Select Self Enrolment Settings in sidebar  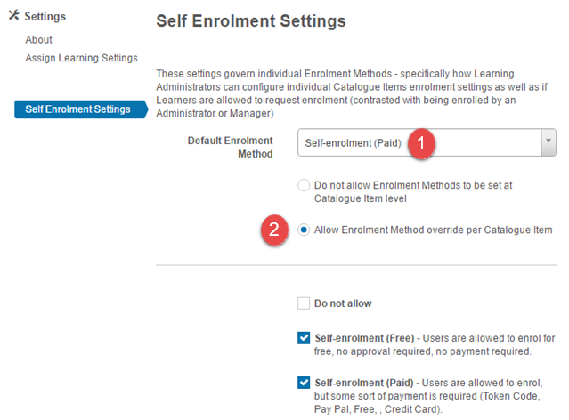pos(77,109)
